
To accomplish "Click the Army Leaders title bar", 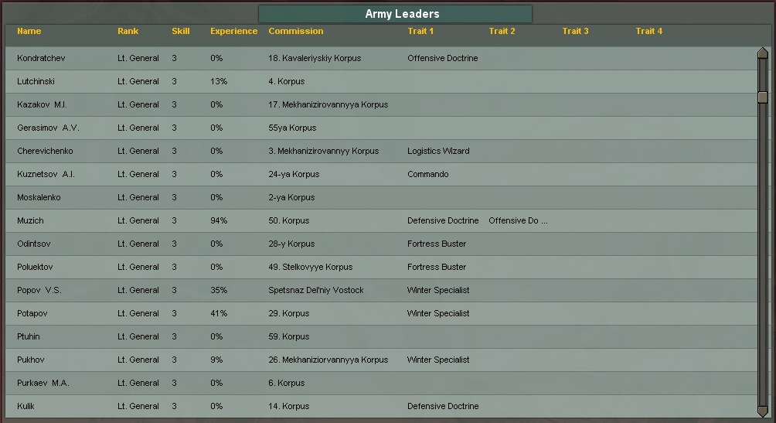I will click(395, 14).
